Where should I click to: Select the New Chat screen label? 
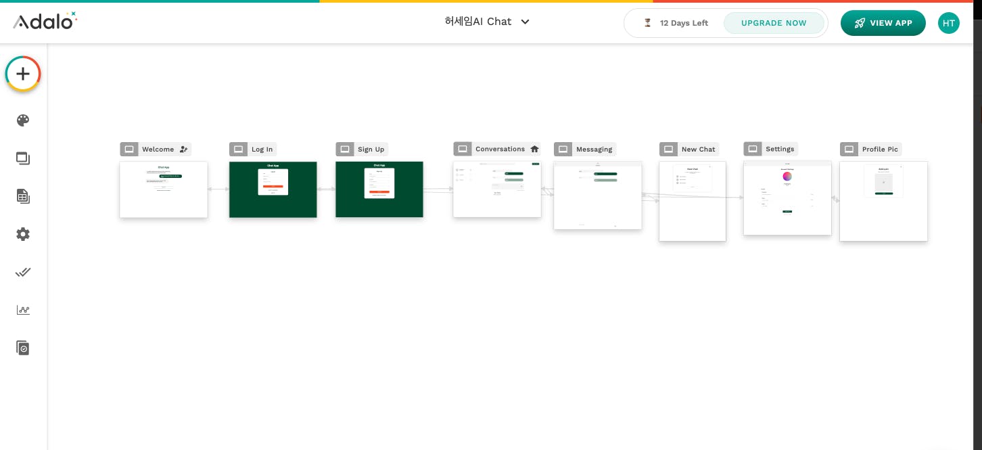coord(698,150)
